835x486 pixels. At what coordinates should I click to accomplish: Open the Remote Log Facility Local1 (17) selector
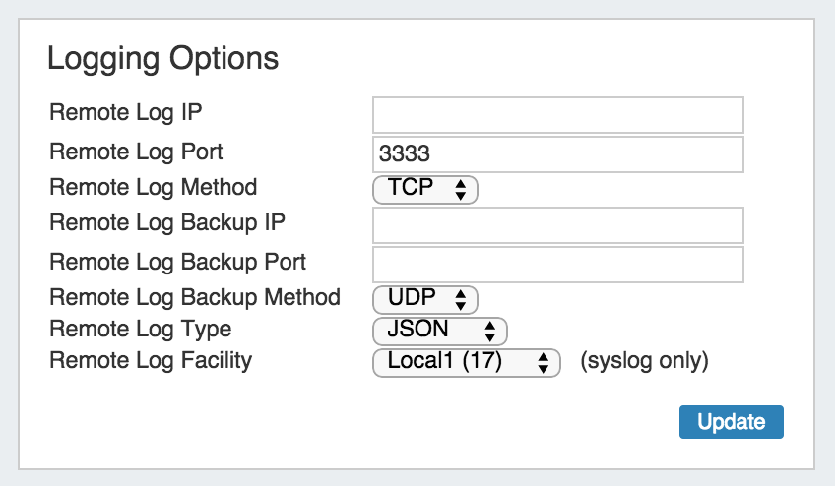point(466,362)
